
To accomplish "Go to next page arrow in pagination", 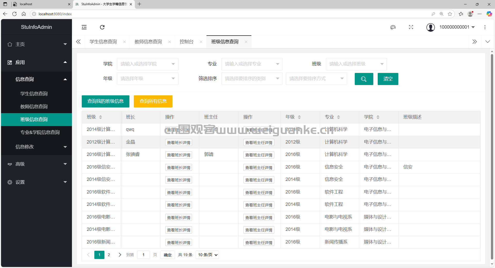I will [120, 255].
